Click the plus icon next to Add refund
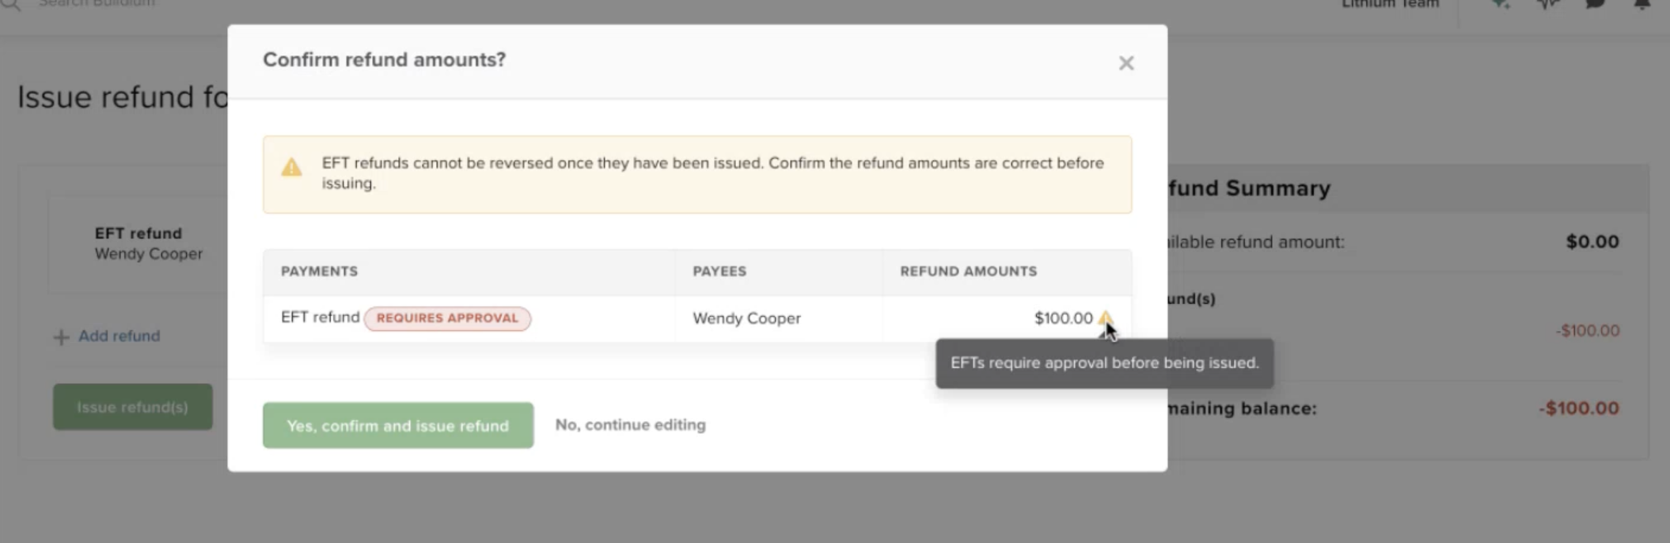Image resolution: width=1670 pixels, height=543 pixels. tap(61, 337)
